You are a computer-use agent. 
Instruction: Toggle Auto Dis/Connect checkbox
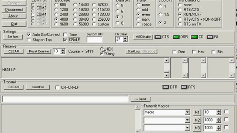(29, 34)
